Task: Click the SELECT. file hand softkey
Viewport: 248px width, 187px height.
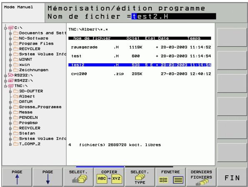Action: pos(78,177)
